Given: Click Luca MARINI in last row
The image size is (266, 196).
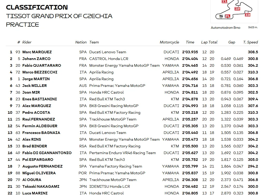Looking at the screenshot, I should click(35, 193).
